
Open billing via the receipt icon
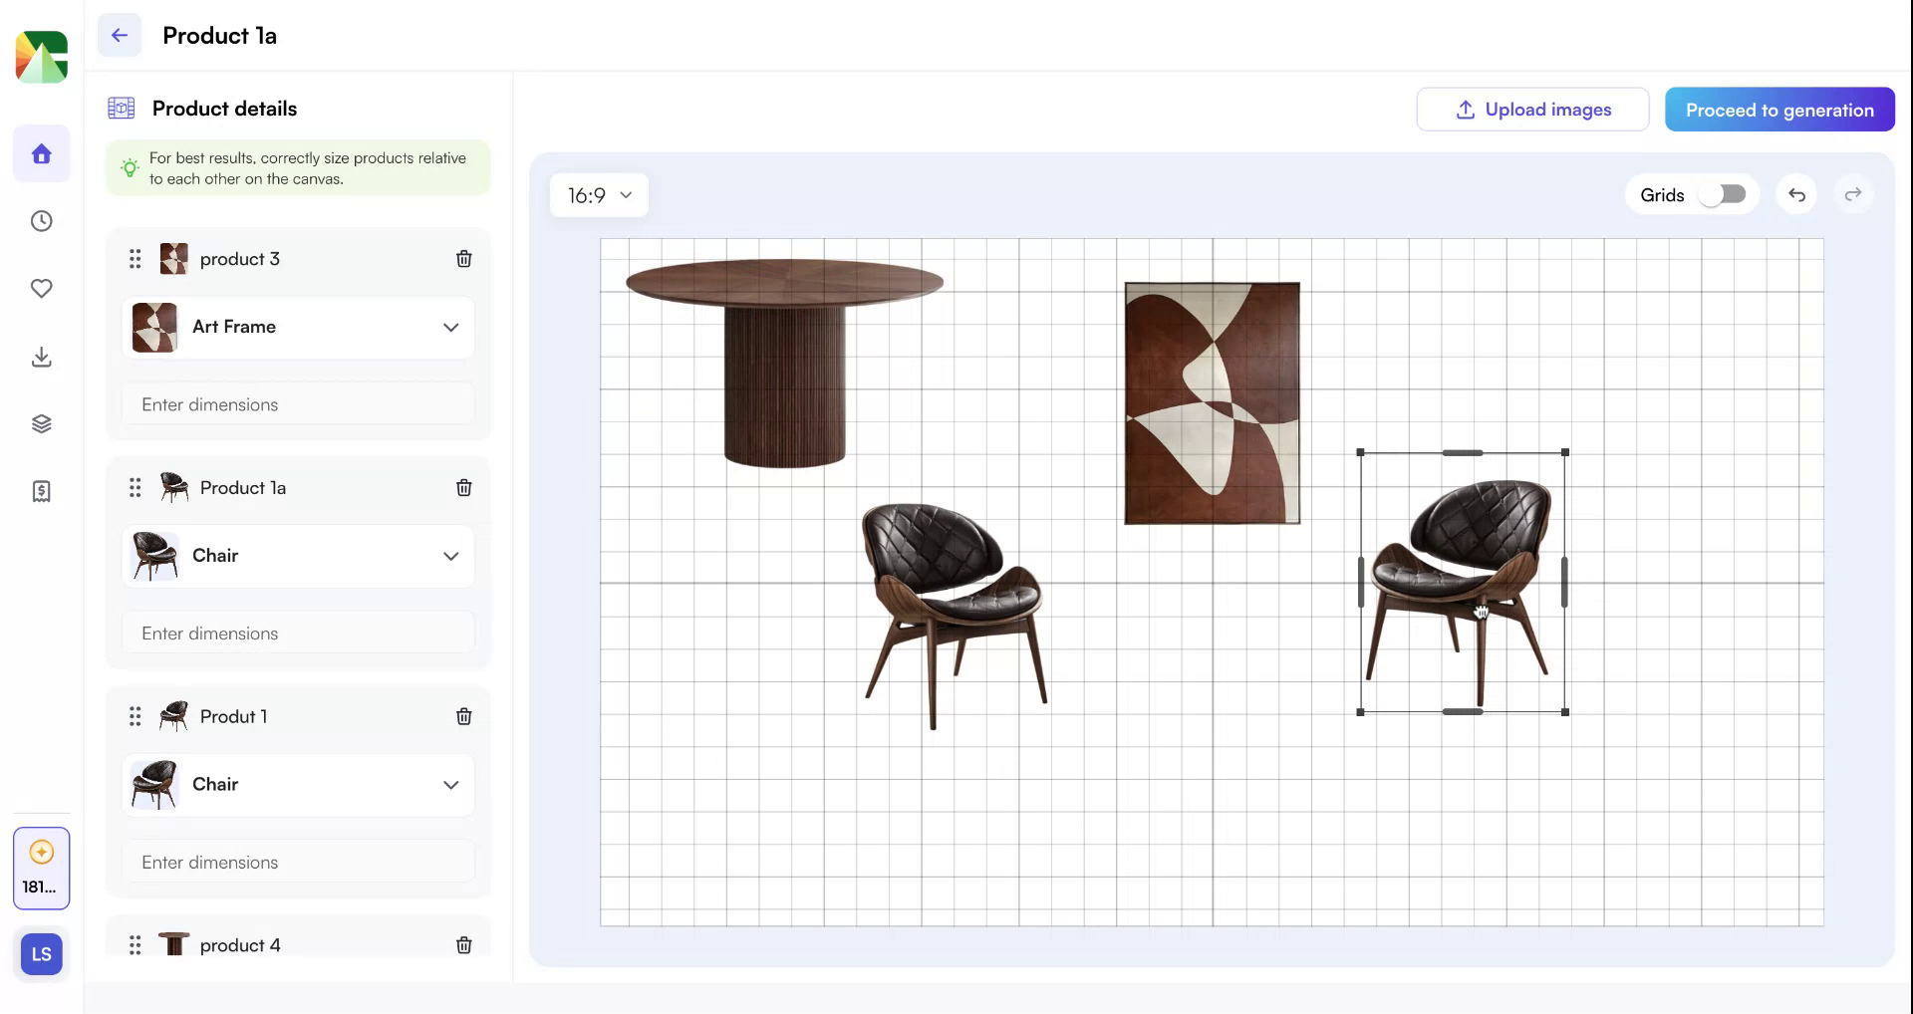pyautogui.click(x=41, y=490)
